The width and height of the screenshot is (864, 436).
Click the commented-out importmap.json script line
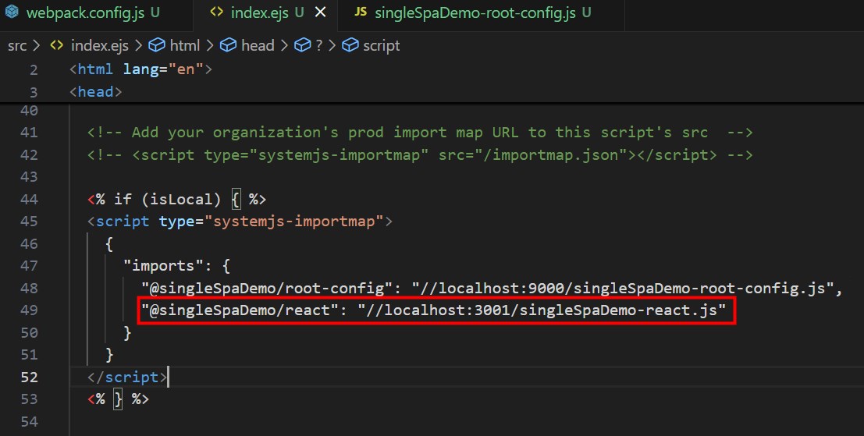(420, 155)
